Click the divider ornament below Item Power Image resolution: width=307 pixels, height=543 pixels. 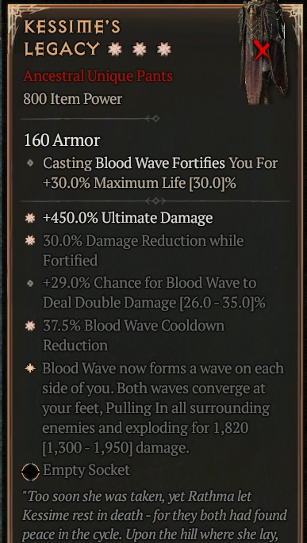point(152,119)
